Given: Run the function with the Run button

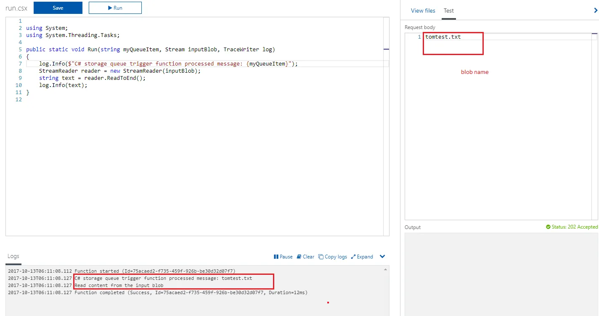Looking at the screenshot, I should point(115,8).
